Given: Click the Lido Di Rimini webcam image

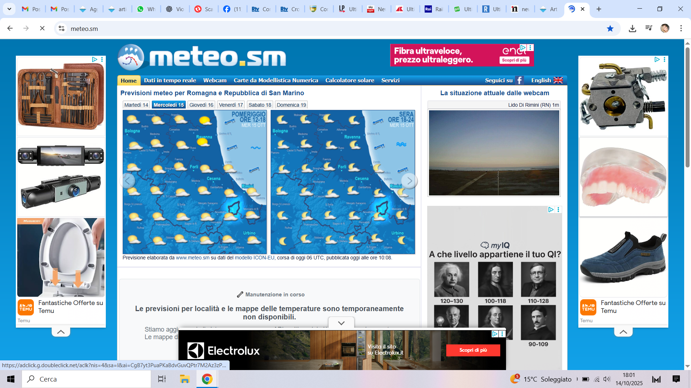Looking at the screenshot, I should [x=494, y=153].
